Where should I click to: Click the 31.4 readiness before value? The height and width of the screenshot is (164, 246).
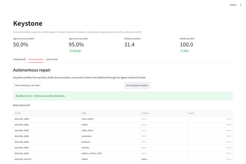[129, 45]
